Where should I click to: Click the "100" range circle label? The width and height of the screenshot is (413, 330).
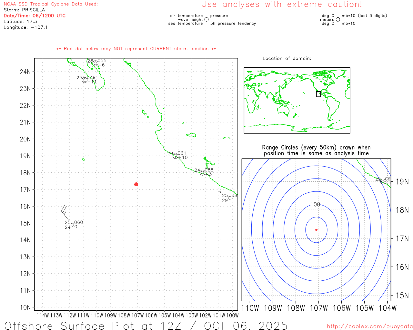click(315, 204)
